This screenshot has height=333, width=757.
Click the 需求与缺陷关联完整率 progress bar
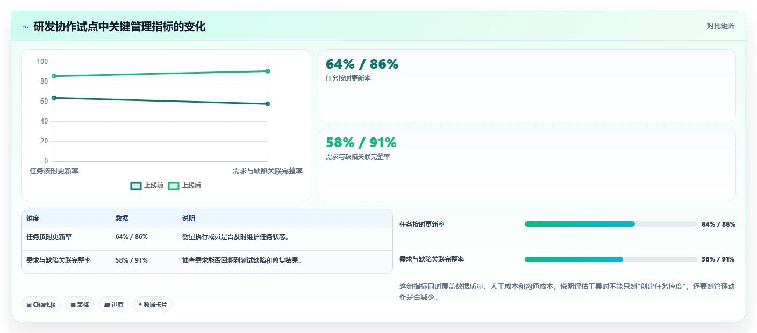coord(611,259)
